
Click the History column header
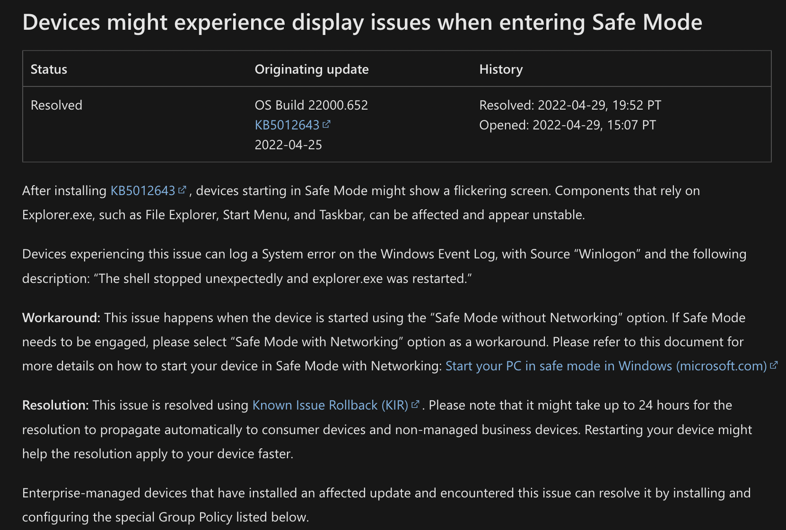(x=501, y=69)
